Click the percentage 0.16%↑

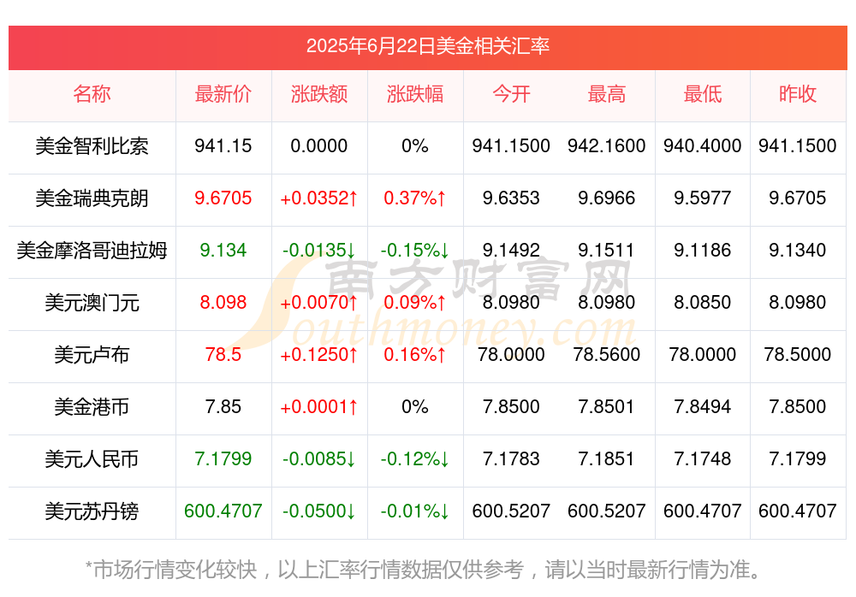(x=415, y=355)
